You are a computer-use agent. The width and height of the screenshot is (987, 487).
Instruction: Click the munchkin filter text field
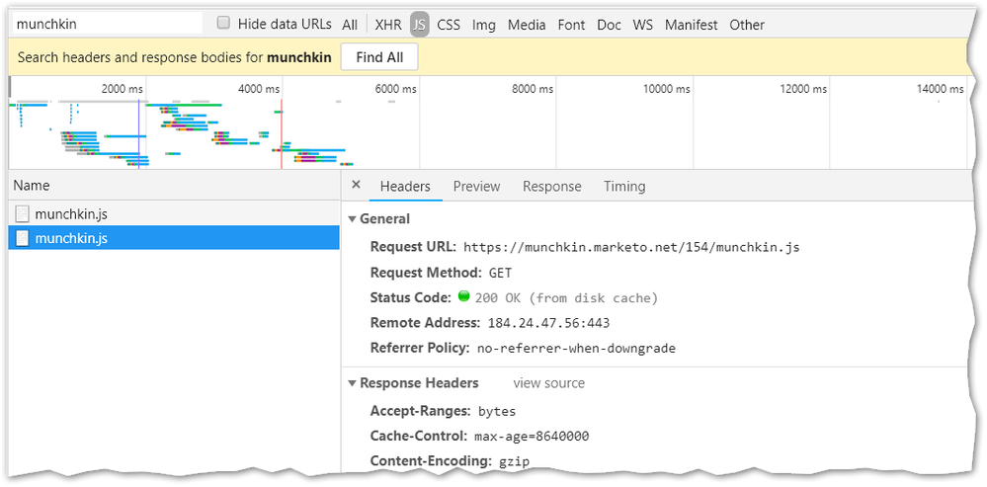[x=106, y=23]
